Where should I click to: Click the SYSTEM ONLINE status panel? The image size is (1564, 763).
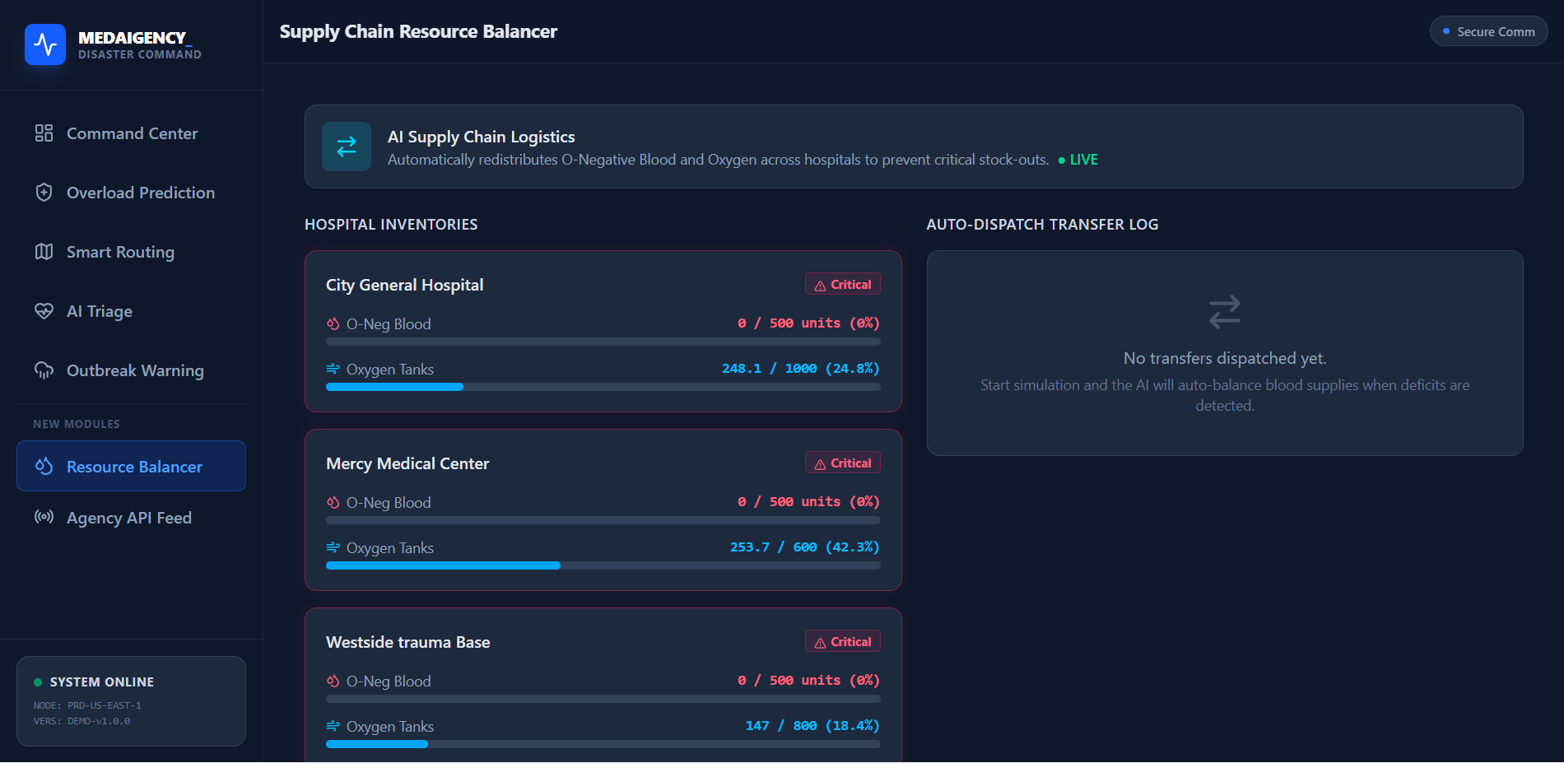tap(131, 701)
